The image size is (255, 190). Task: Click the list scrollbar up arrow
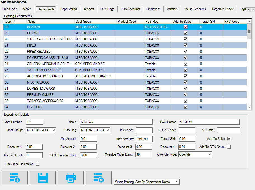249,22
